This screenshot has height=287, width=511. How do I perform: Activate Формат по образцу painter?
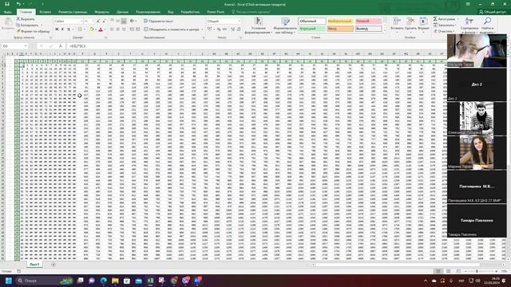(x=34, y=31)
